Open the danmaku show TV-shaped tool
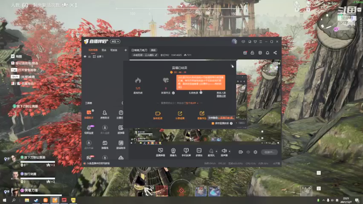The width and height of the screenshot is (363, 204). pos(105,145)
